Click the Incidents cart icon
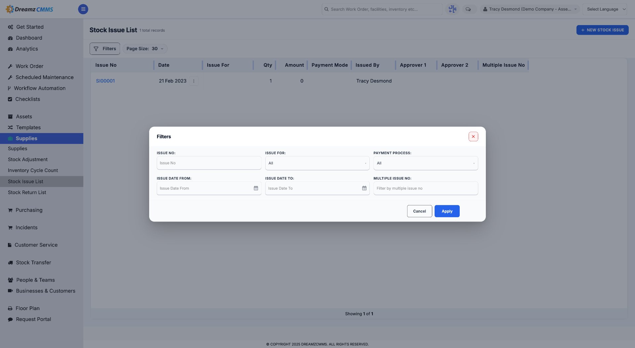The image size is (635, 348). [10, 227]
